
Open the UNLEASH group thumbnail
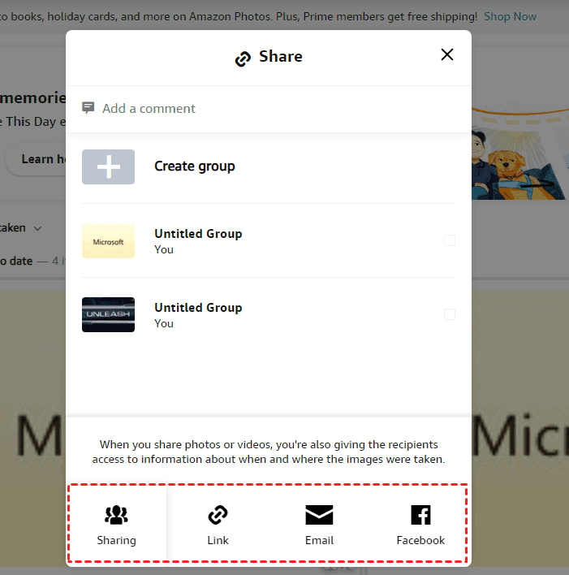108,314
